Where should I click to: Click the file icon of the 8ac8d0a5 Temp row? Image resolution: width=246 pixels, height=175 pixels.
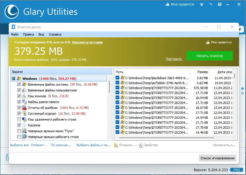[122, 78]
